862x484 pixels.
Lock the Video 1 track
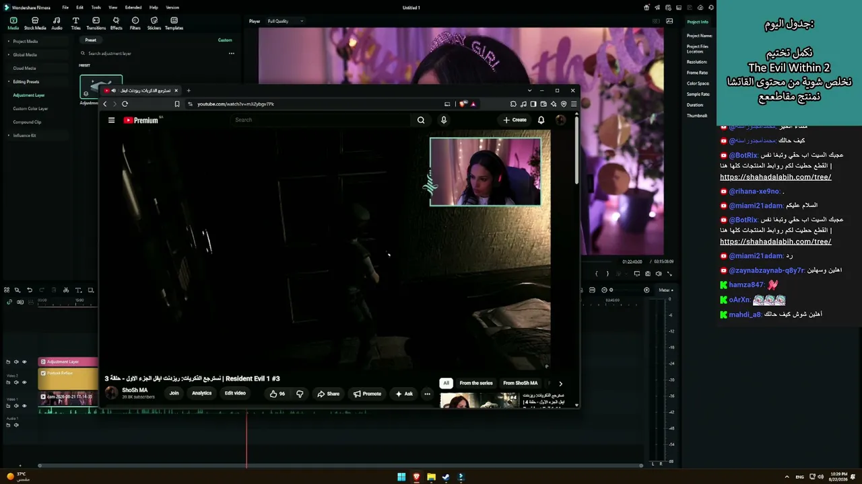click(x=8, y=406)
